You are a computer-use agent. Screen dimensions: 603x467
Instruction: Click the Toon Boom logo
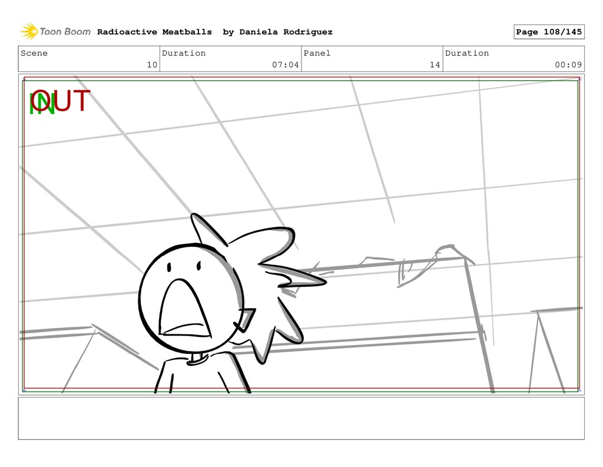point(55,32)
